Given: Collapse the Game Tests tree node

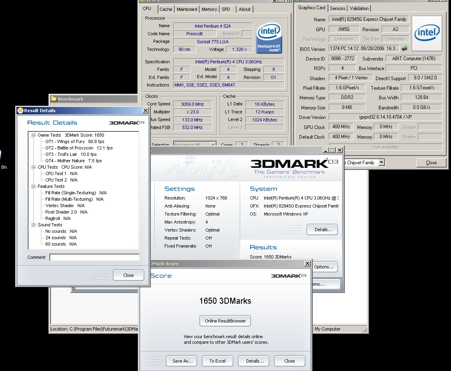Looking at the screenshot, I should (x=33, y=135).
